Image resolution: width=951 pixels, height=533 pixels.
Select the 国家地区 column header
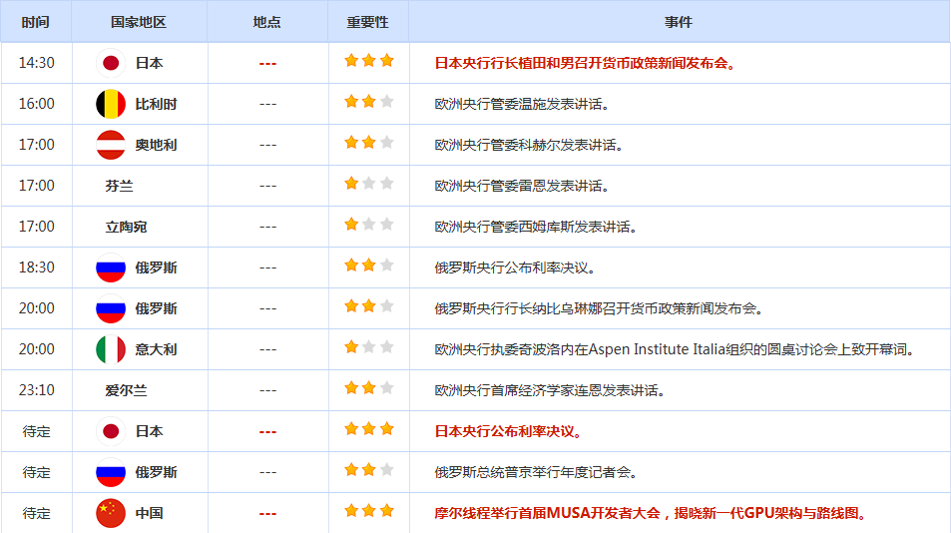tap(139, 22)
